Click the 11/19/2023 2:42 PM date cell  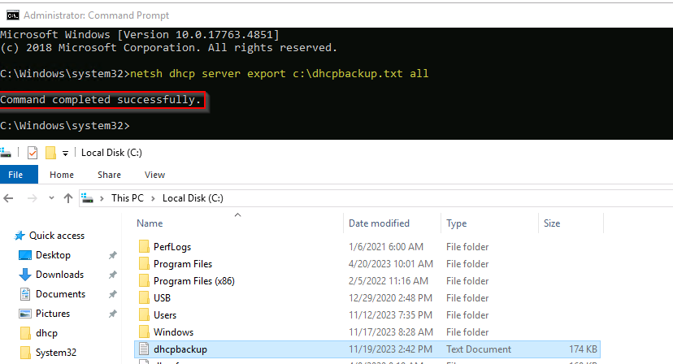pos(390,349)
